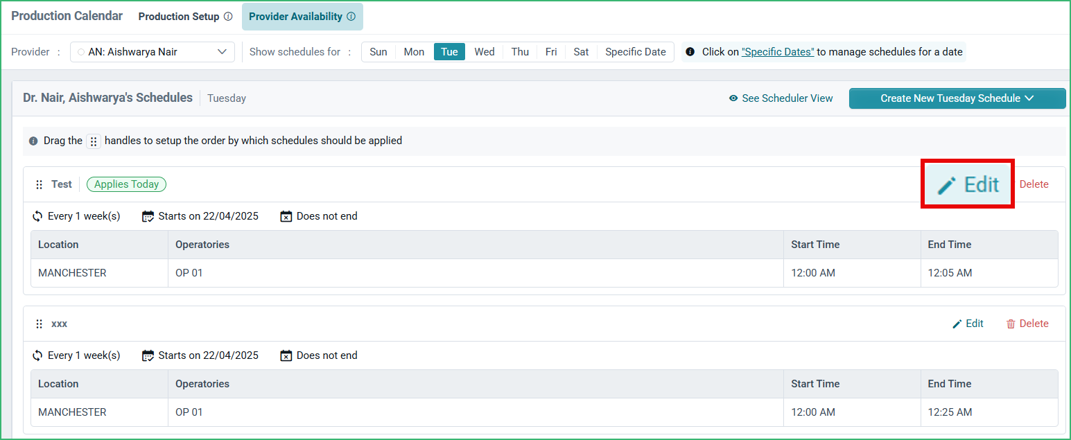The width and height of the screenshot is (1071, 440).
Task: Edit the Test schedule
Action: (x=968, y=184)
